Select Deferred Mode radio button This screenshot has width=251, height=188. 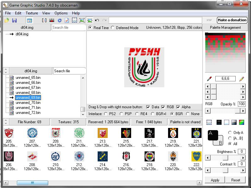point(113,28)
